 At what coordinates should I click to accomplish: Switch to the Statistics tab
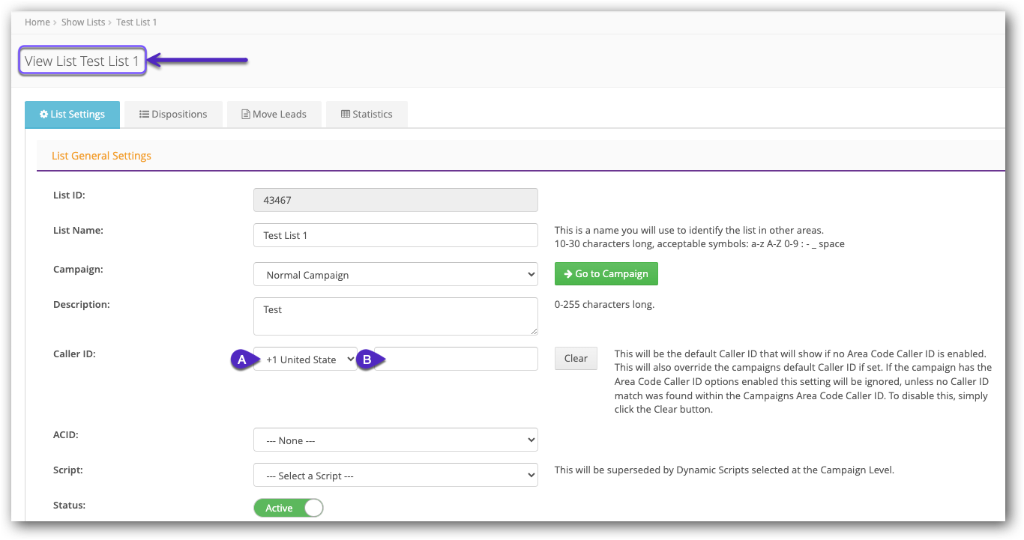367,114
